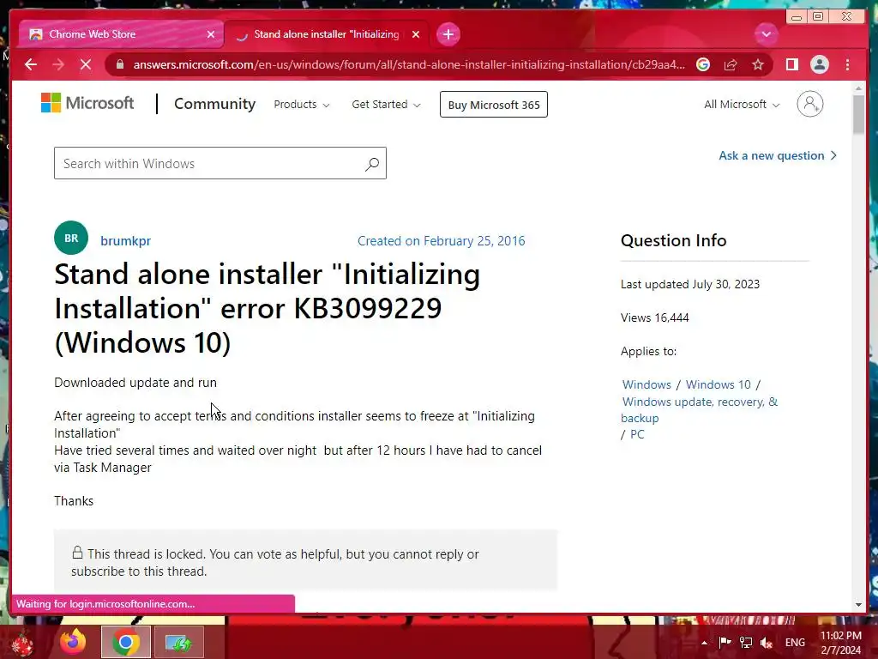Image resolution: width=878 pixels, height=659 pixels.
Task: Switch the ENG input language
Action: pyautogui.click(x=795, y=643)
